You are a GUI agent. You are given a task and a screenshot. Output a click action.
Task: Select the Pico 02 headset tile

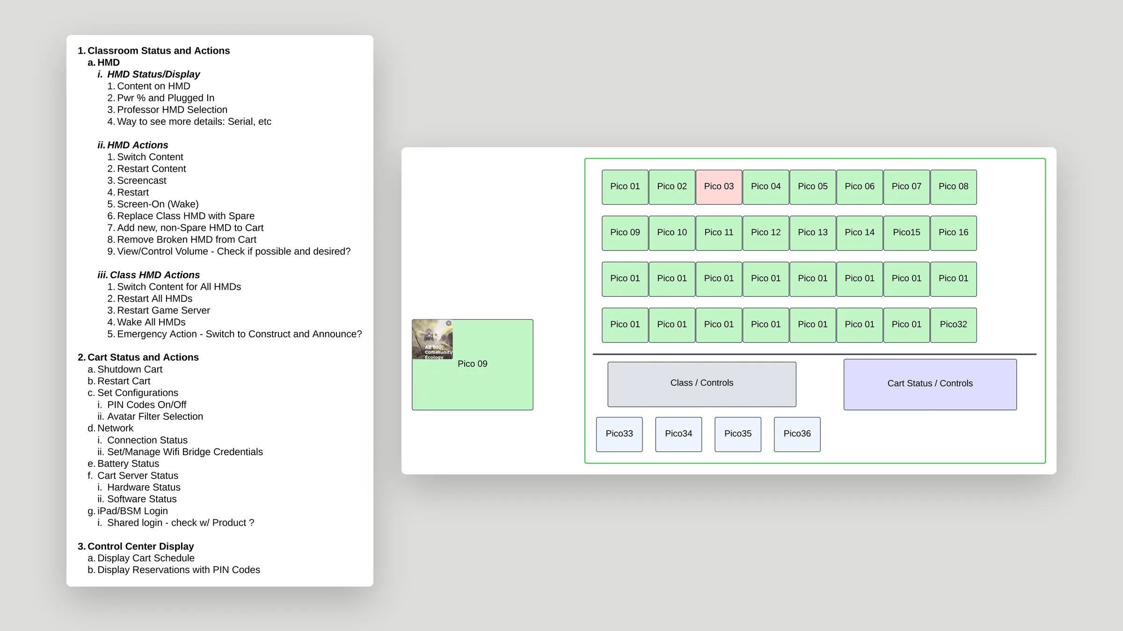(672, 186)
